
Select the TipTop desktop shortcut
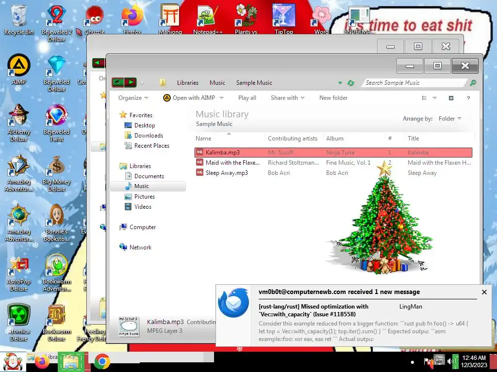(283, 19)
